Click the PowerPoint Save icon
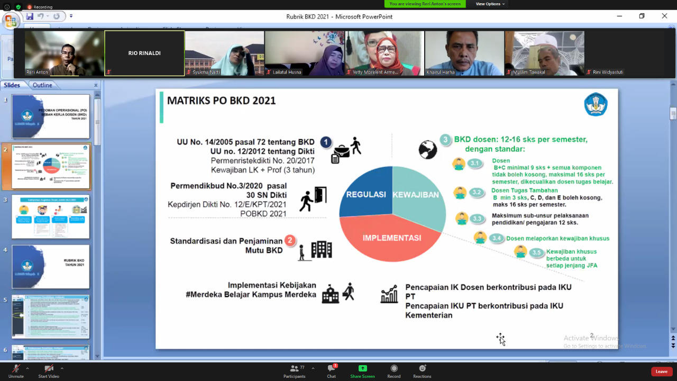Screen dimensions: 677x381 30,16
